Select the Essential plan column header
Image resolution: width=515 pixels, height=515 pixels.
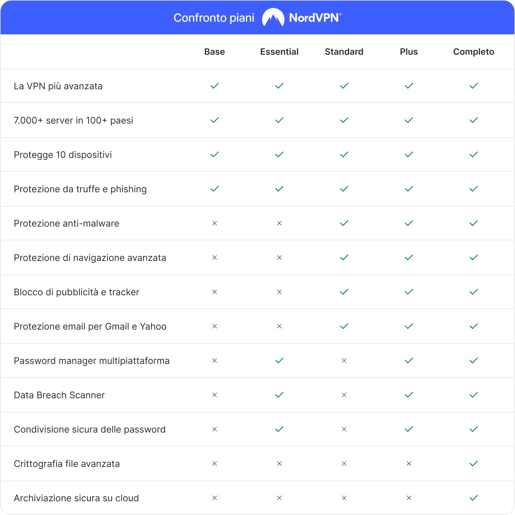280,52
